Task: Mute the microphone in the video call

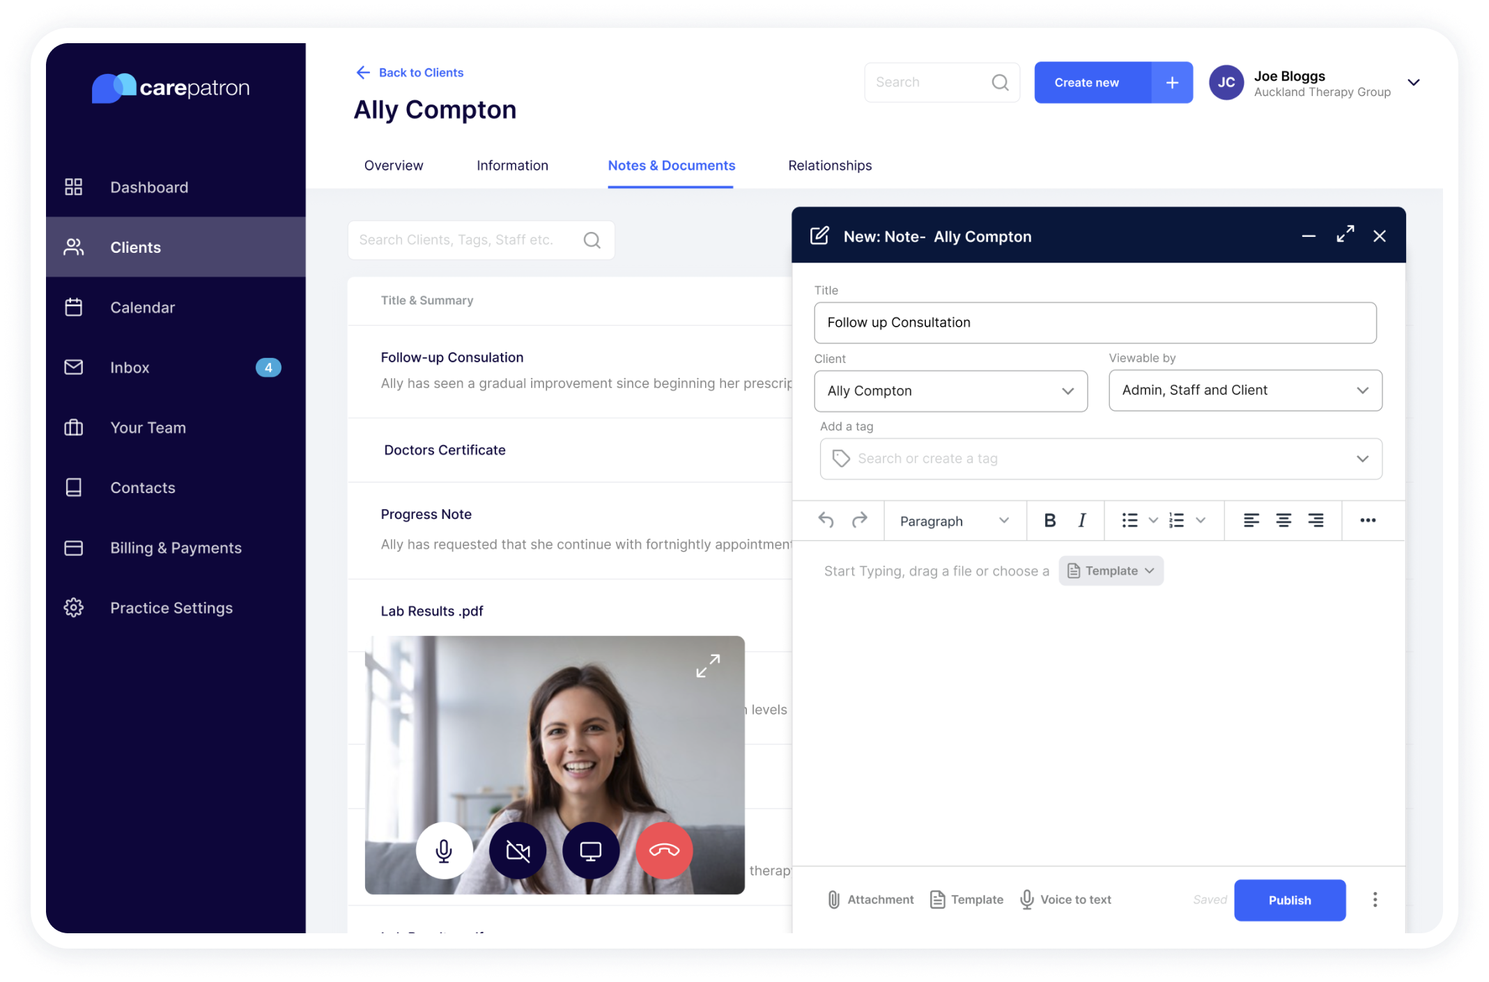Action: [x=444, y=850]
